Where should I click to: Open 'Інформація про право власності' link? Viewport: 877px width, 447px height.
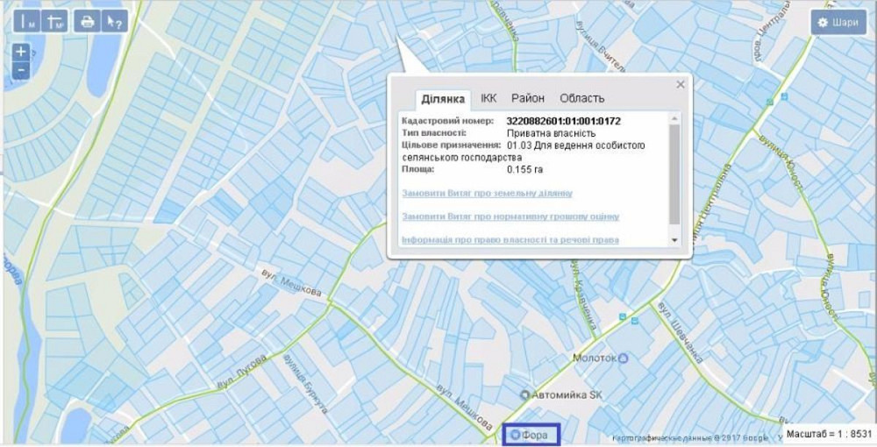510,239
